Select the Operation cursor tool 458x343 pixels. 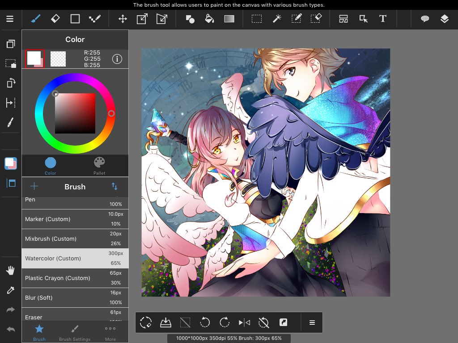[363, 19]
